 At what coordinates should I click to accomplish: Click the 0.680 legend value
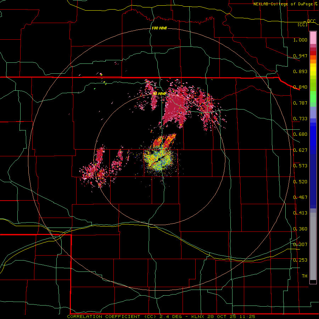(300, 134)
